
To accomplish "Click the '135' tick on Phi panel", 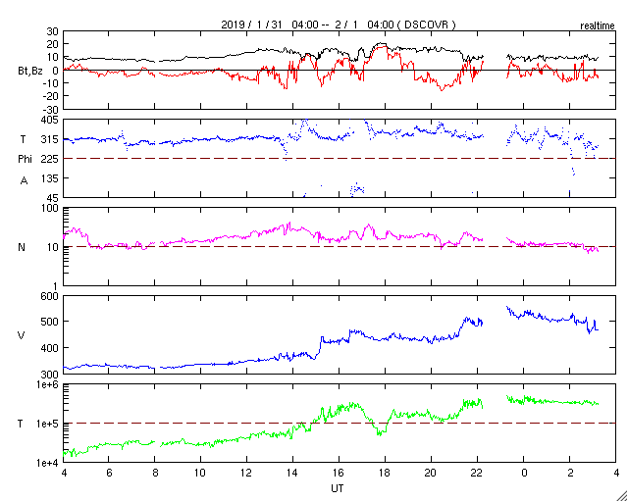I will click(x=50, y=178).
